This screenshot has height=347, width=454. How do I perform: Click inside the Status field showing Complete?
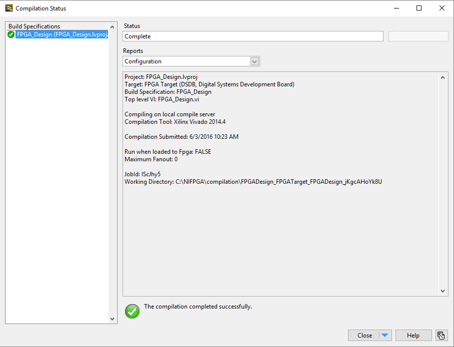pos(253,36)
